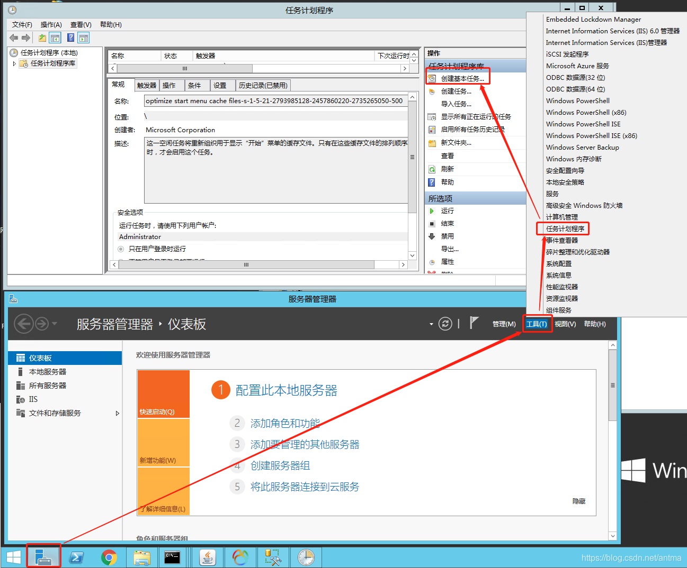Click the Server Manager refresh icon
Image resolution: width=687 pixels, height=568 pixels.
click(445, 324)
